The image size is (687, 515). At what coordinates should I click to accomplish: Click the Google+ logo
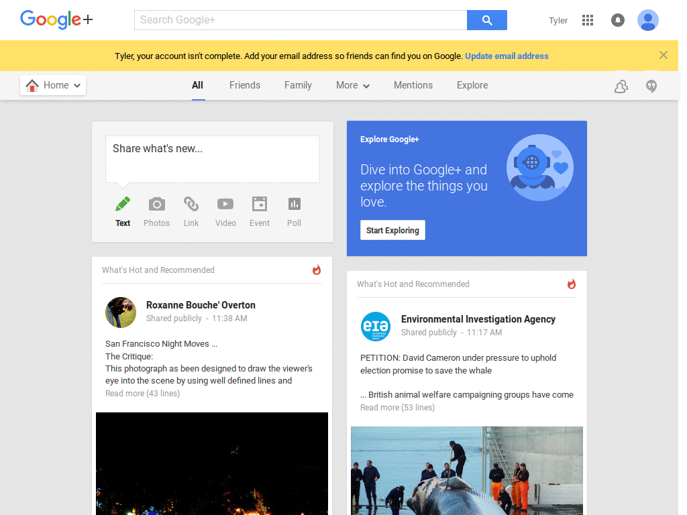pyautogui.click(x=56, y=19)
